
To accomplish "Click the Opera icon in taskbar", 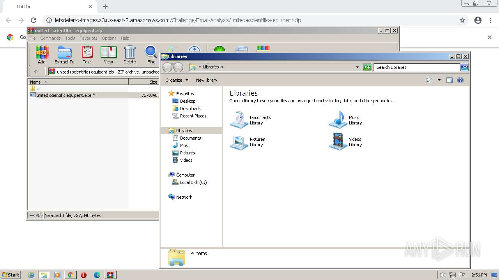I will (x=83, y=275).
